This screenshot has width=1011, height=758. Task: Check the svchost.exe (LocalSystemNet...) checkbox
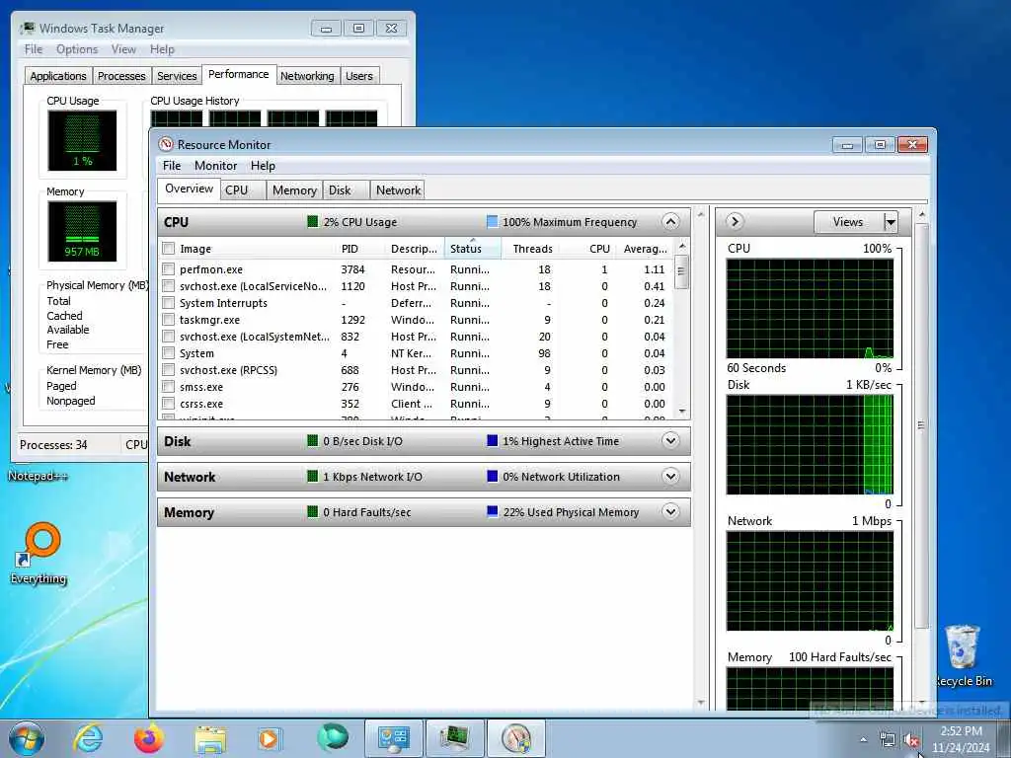click(168, 337)
